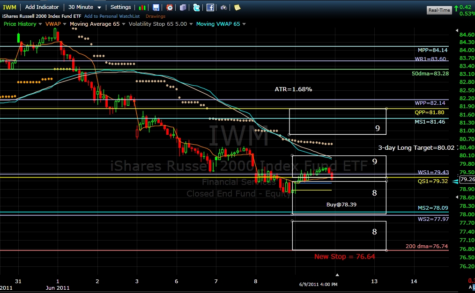
Task: Click the camera snapshot icon
Action: [224, 7]
